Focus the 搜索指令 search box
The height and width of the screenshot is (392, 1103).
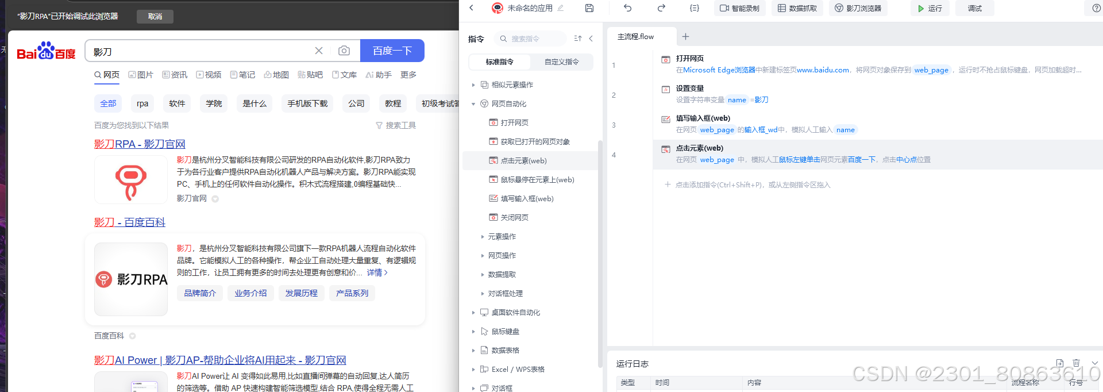530,39
